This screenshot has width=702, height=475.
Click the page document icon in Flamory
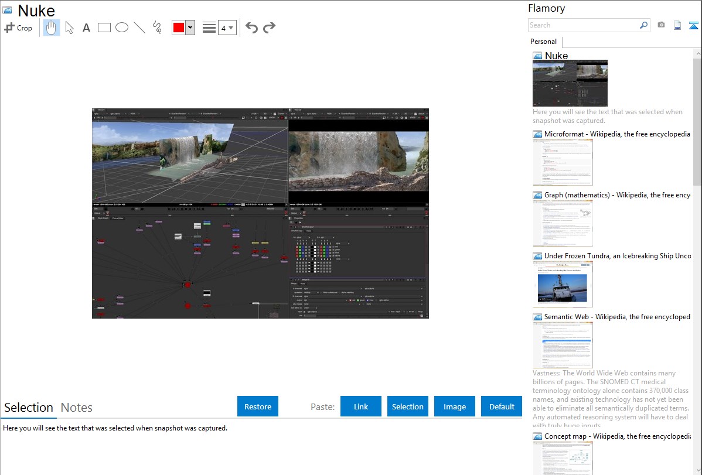tap(677, 25)
